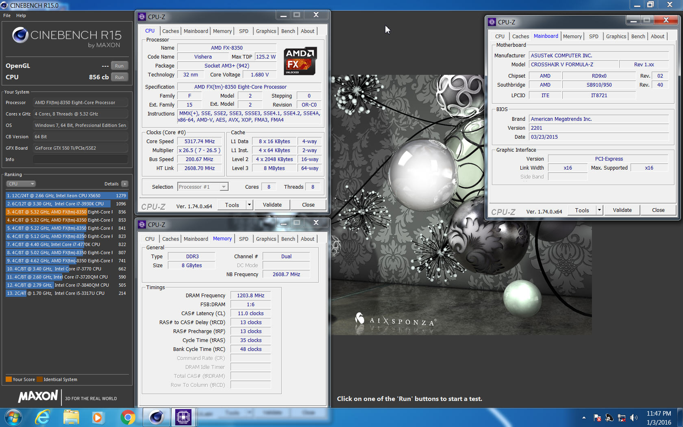Open the Details arrow in Ranking
Image resolution: width=683 pixels, height=427 pixels.
[125, 184]
